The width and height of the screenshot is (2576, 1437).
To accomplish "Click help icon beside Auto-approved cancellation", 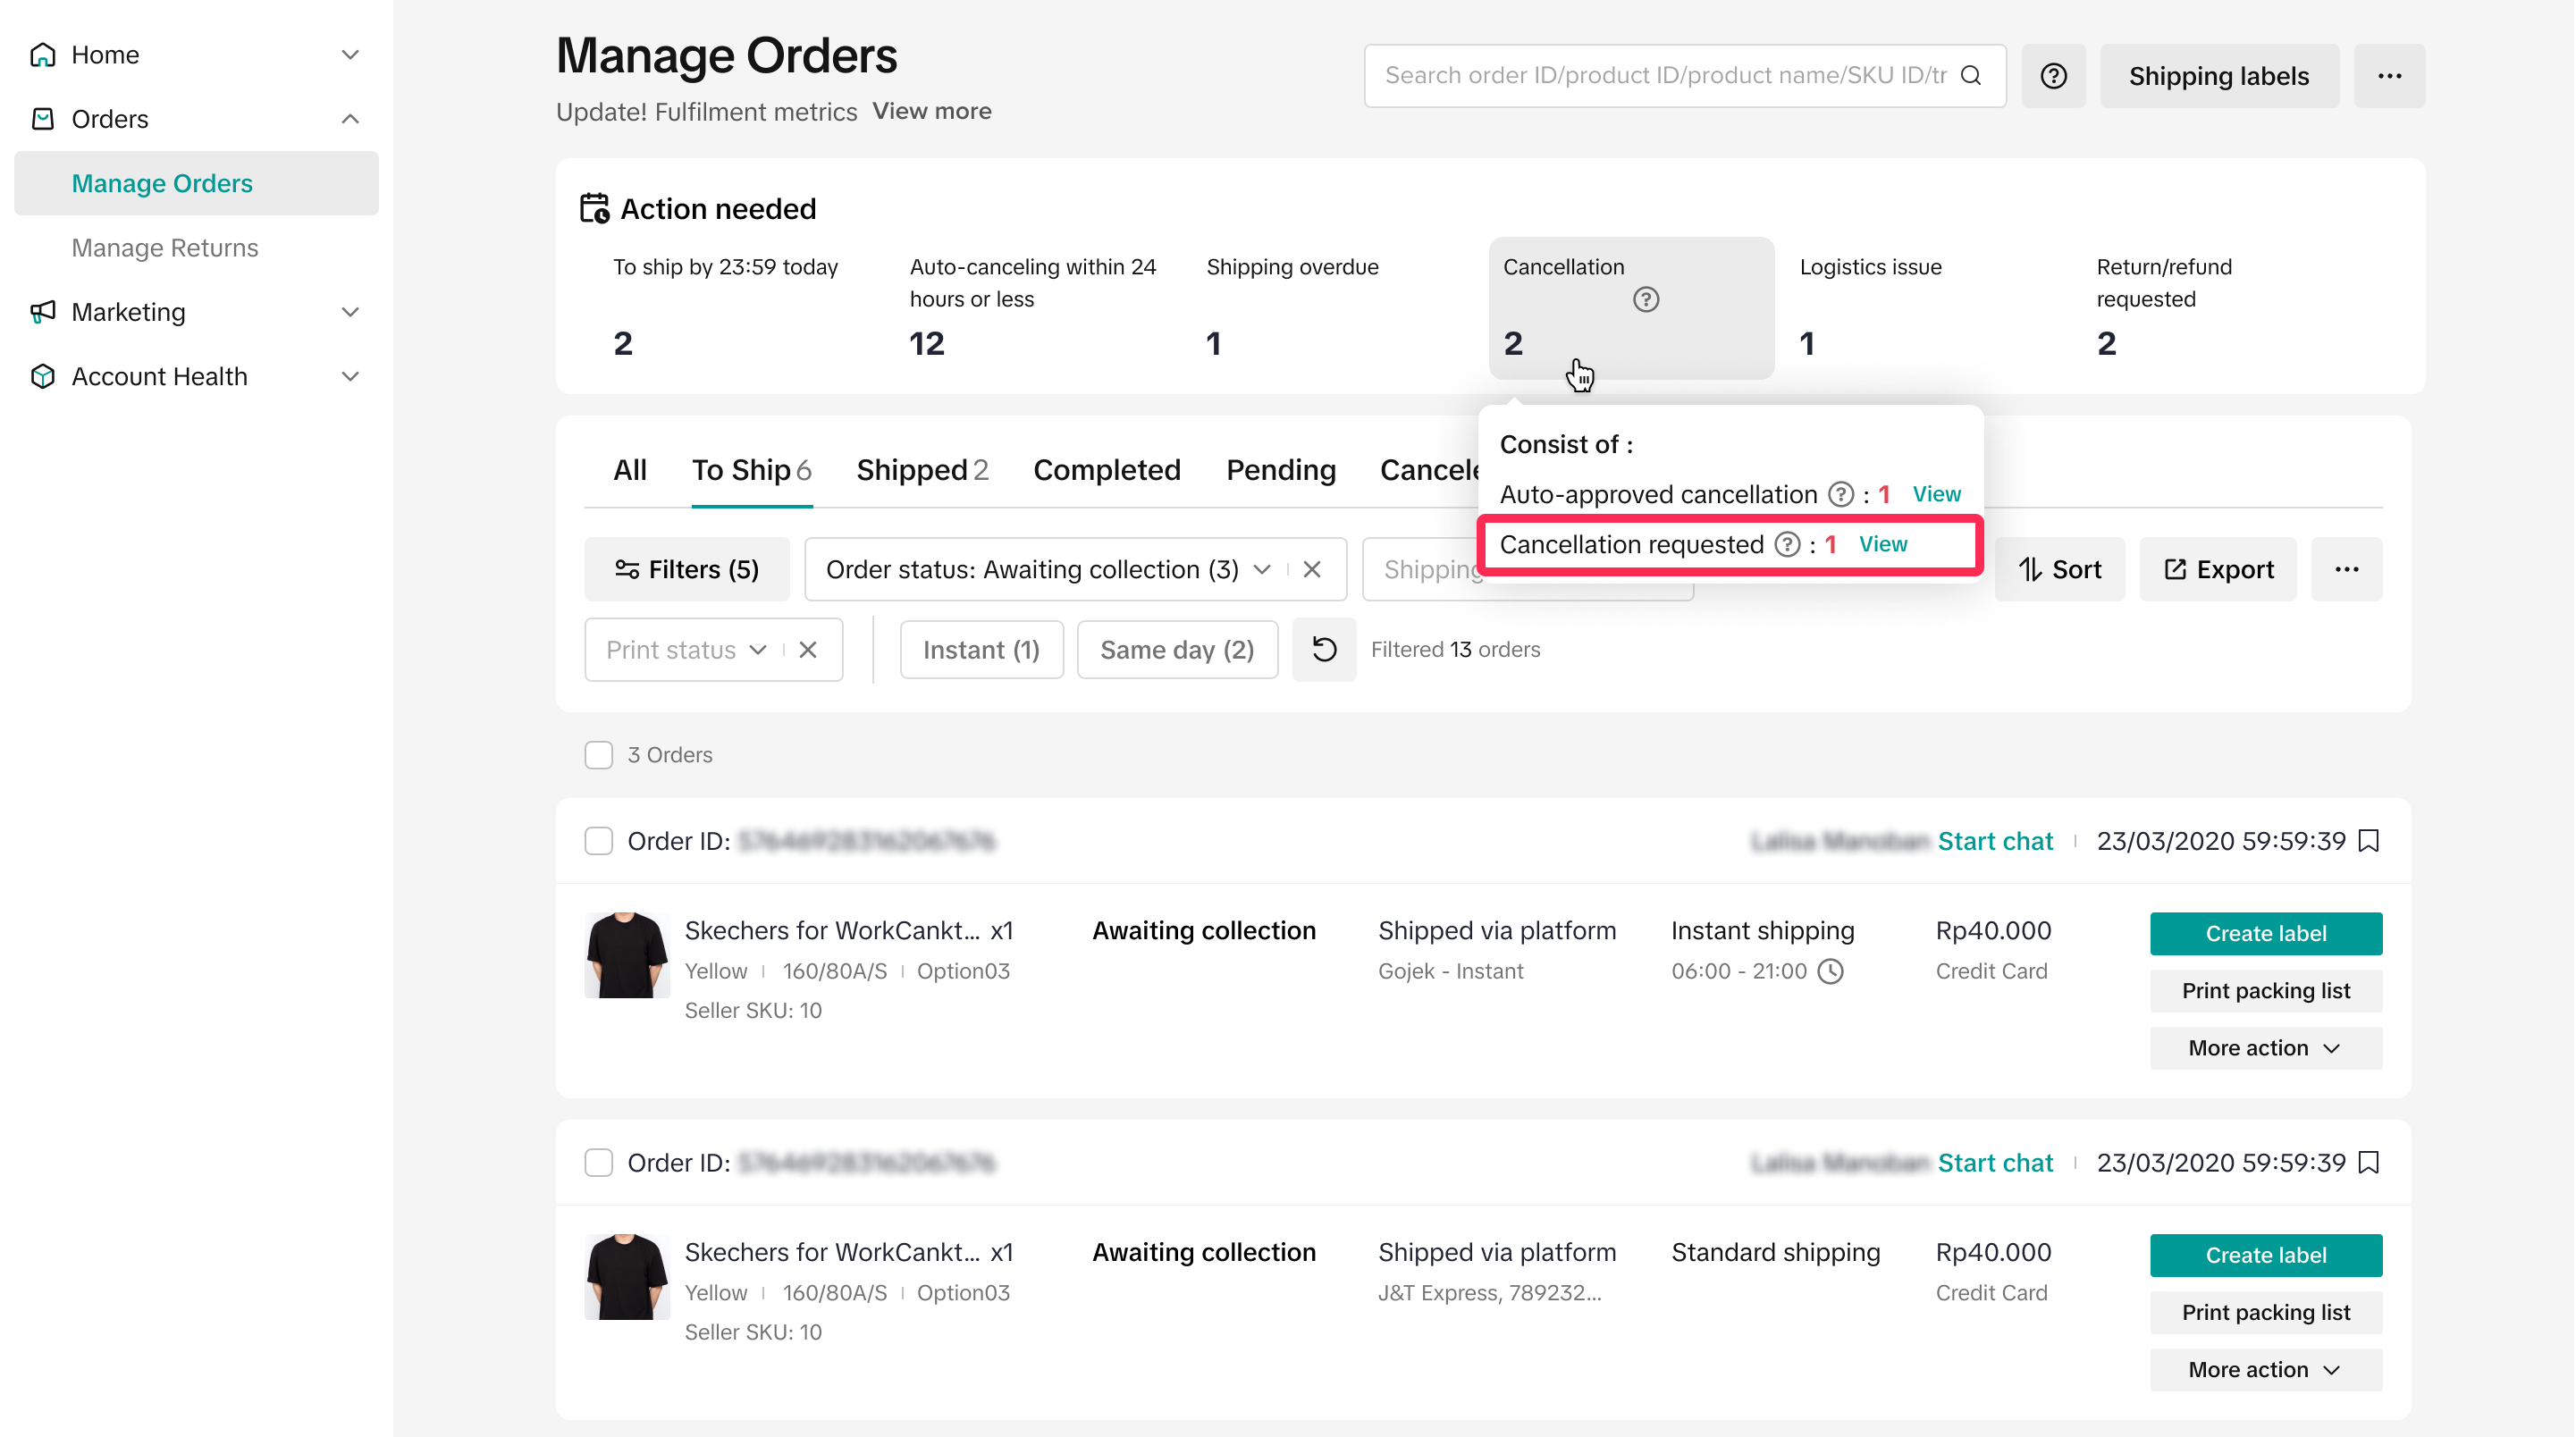I will point(1840,494).
